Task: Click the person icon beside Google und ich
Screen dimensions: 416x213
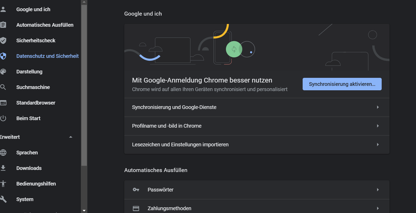Action: coord(3,9)
